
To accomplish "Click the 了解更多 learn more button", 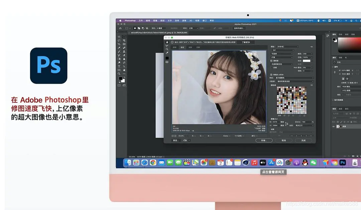I will [x=246, y=42].
